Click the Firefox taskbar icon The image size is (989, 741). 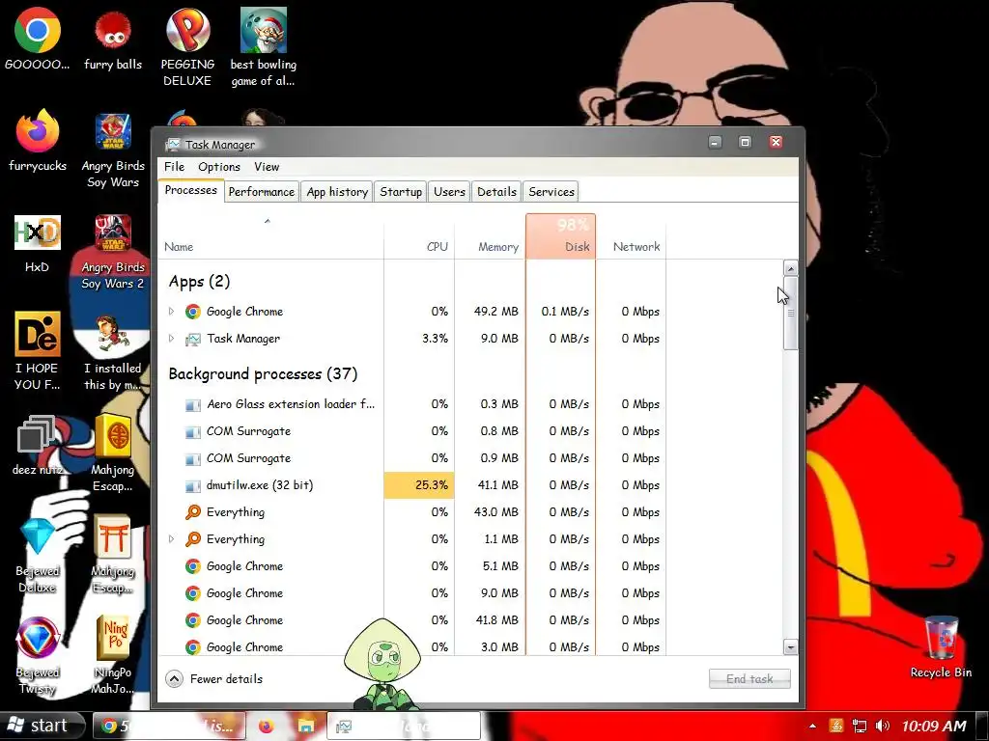267,726
